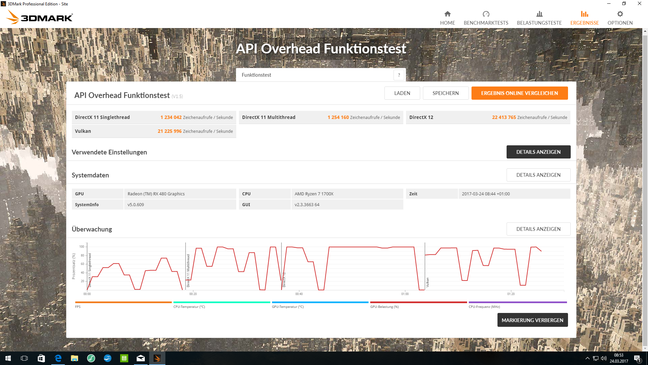This screenshot has height=365, width=648.
Task: Click Ergebnis Online Vergleichen button
Action: (x=519, y=93)
